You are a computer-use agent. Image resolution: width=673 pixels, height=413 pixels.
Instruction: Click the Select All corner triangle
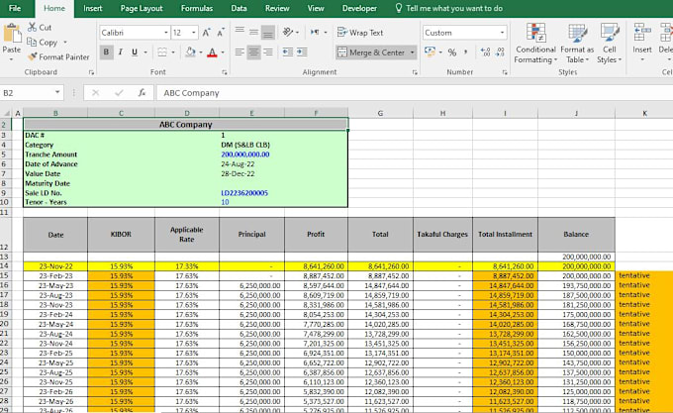[x=7, y=113]
